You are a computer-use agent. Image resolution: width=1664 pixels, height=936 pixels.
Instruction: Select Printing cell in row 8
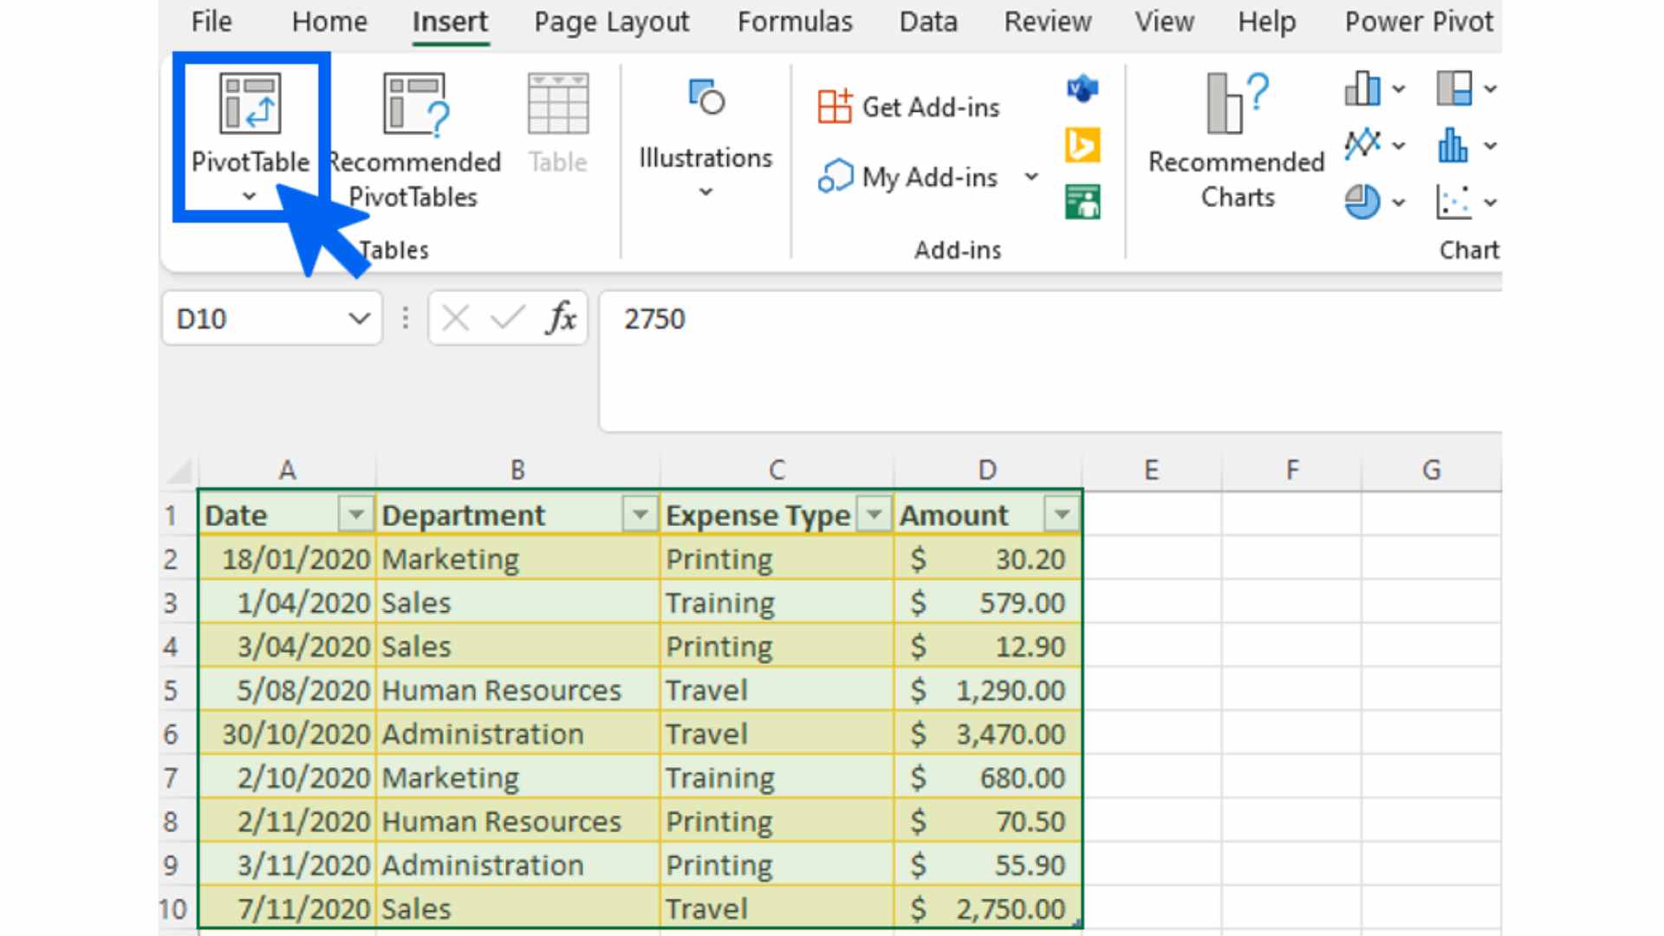(x=777, y=821)
